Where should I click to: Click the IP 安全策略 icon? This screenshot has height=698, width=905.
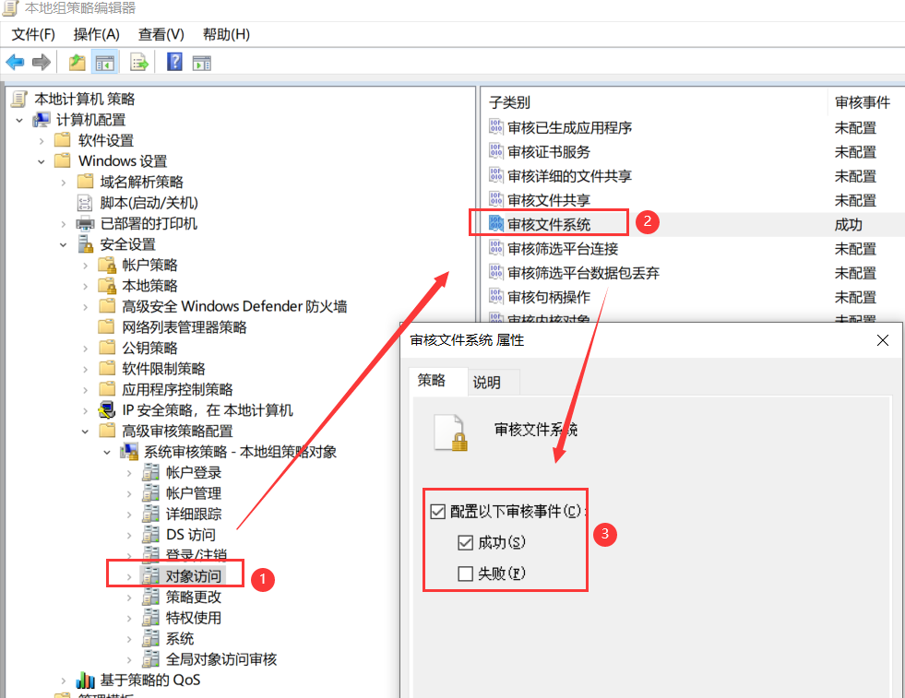coord(107,410)
